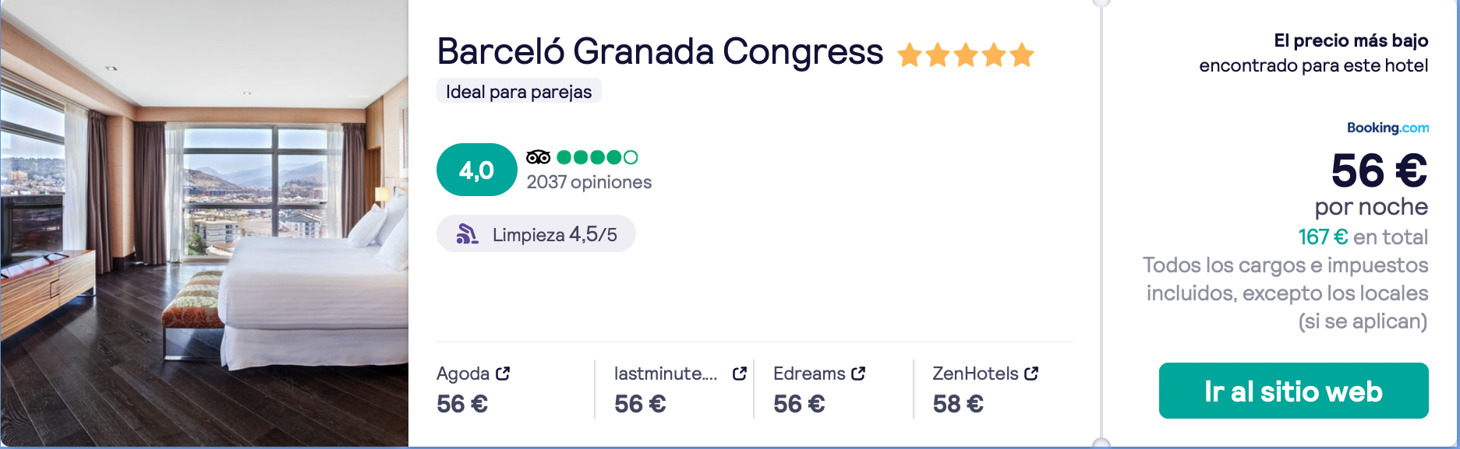Viewport: 1460px width, 449px height.
Task: Open the 2037 opiniones reviews link
Action: [589, 182]
